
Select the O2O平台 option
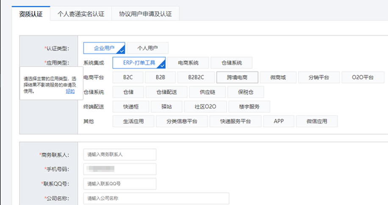(x=363, y=77)
